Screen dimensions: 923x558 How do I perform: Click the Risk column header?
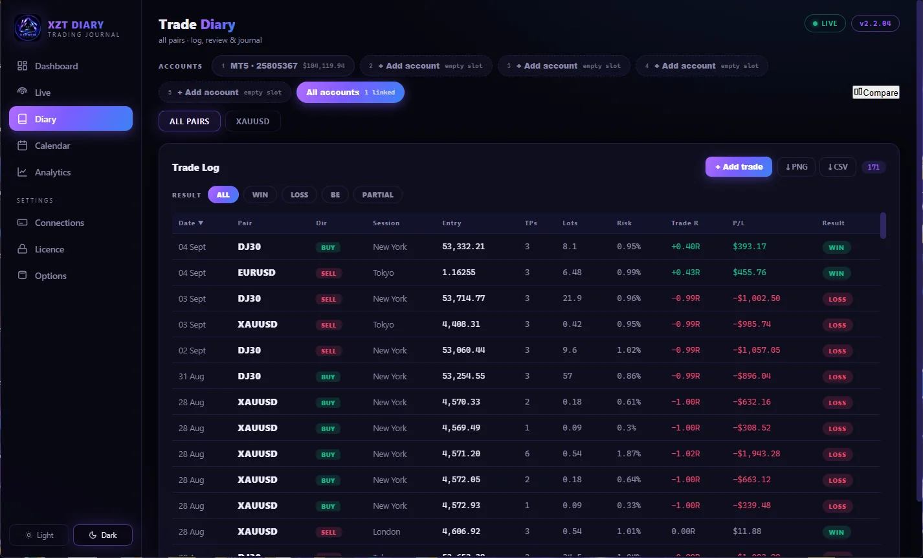click(x=624, y=223)
